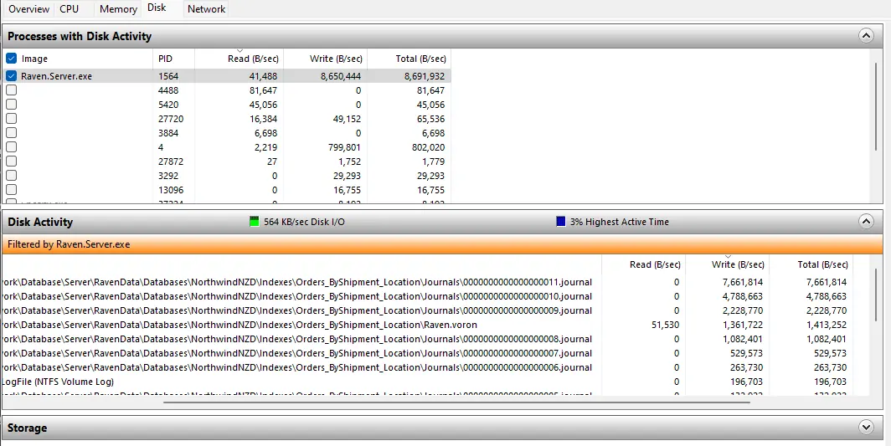Open the CPU tab
This screenshot has width=891, height=446.
(x=69, y=9)
